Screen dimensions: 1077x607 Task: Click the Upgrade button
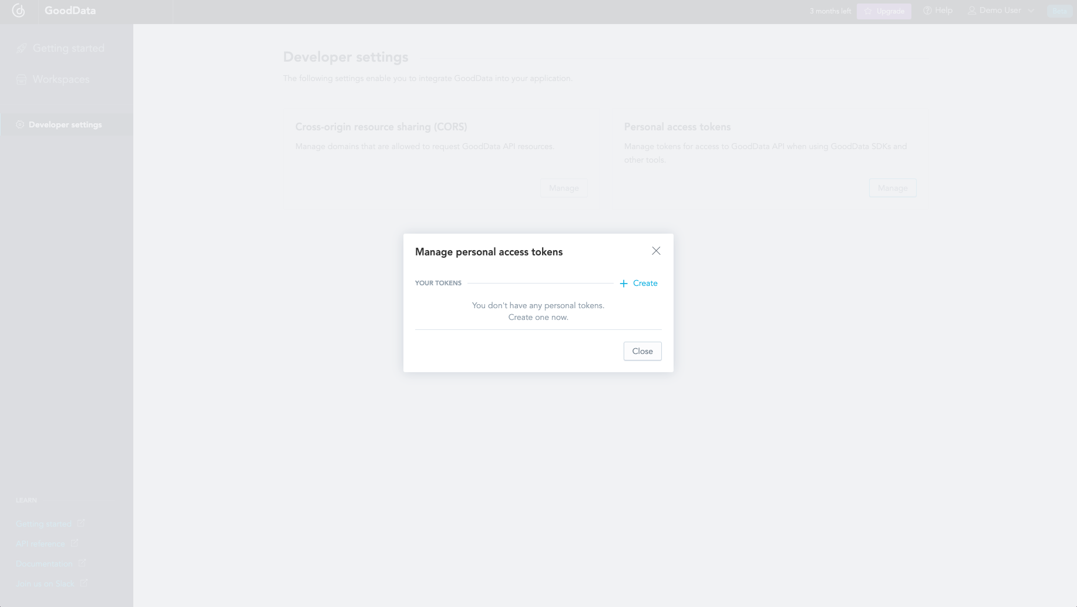884,11
